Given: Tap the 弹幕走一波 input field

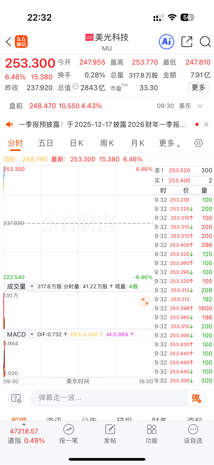Looking at the screenshot, I should pyautogui.click(x=109, y=398).
